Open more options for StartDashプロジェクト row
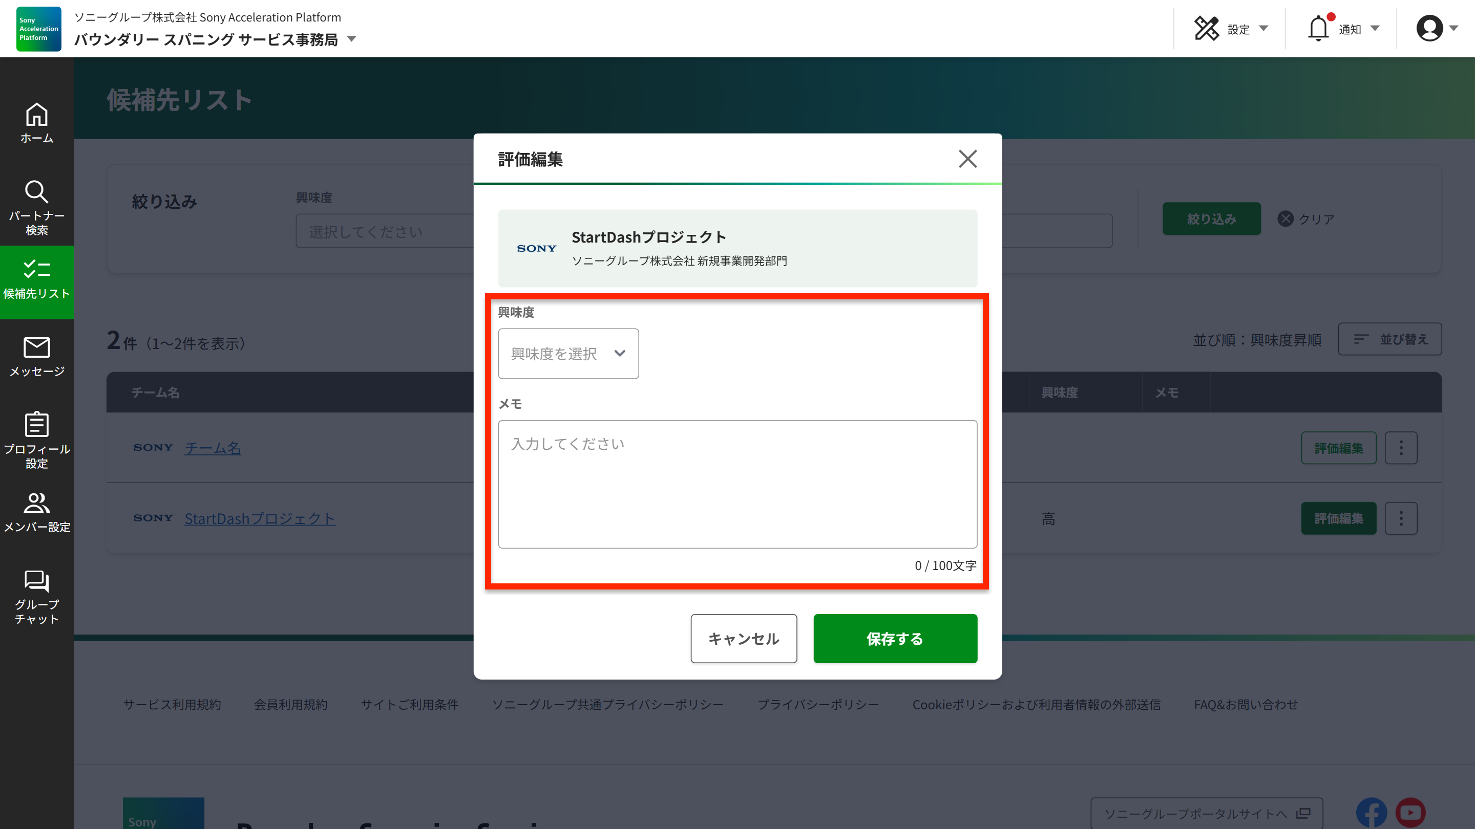Viewport: 1475px width, 829px height. (x=1401, y=518)
